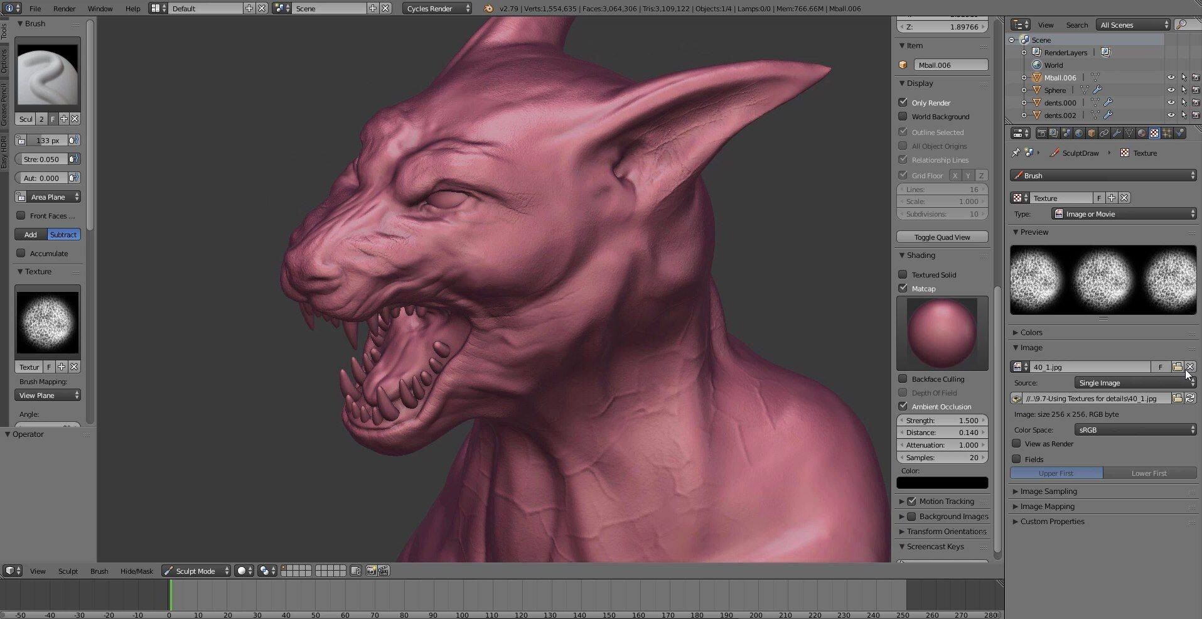
Task: Click the Sculpt menu in the 3D viewport
Action: pos(67,571)
